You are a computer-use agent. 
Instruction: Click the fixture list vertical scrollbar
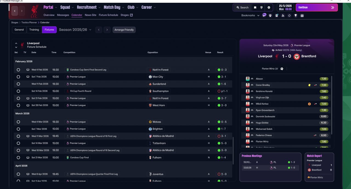pyautogui.click(x=233, y=150)
